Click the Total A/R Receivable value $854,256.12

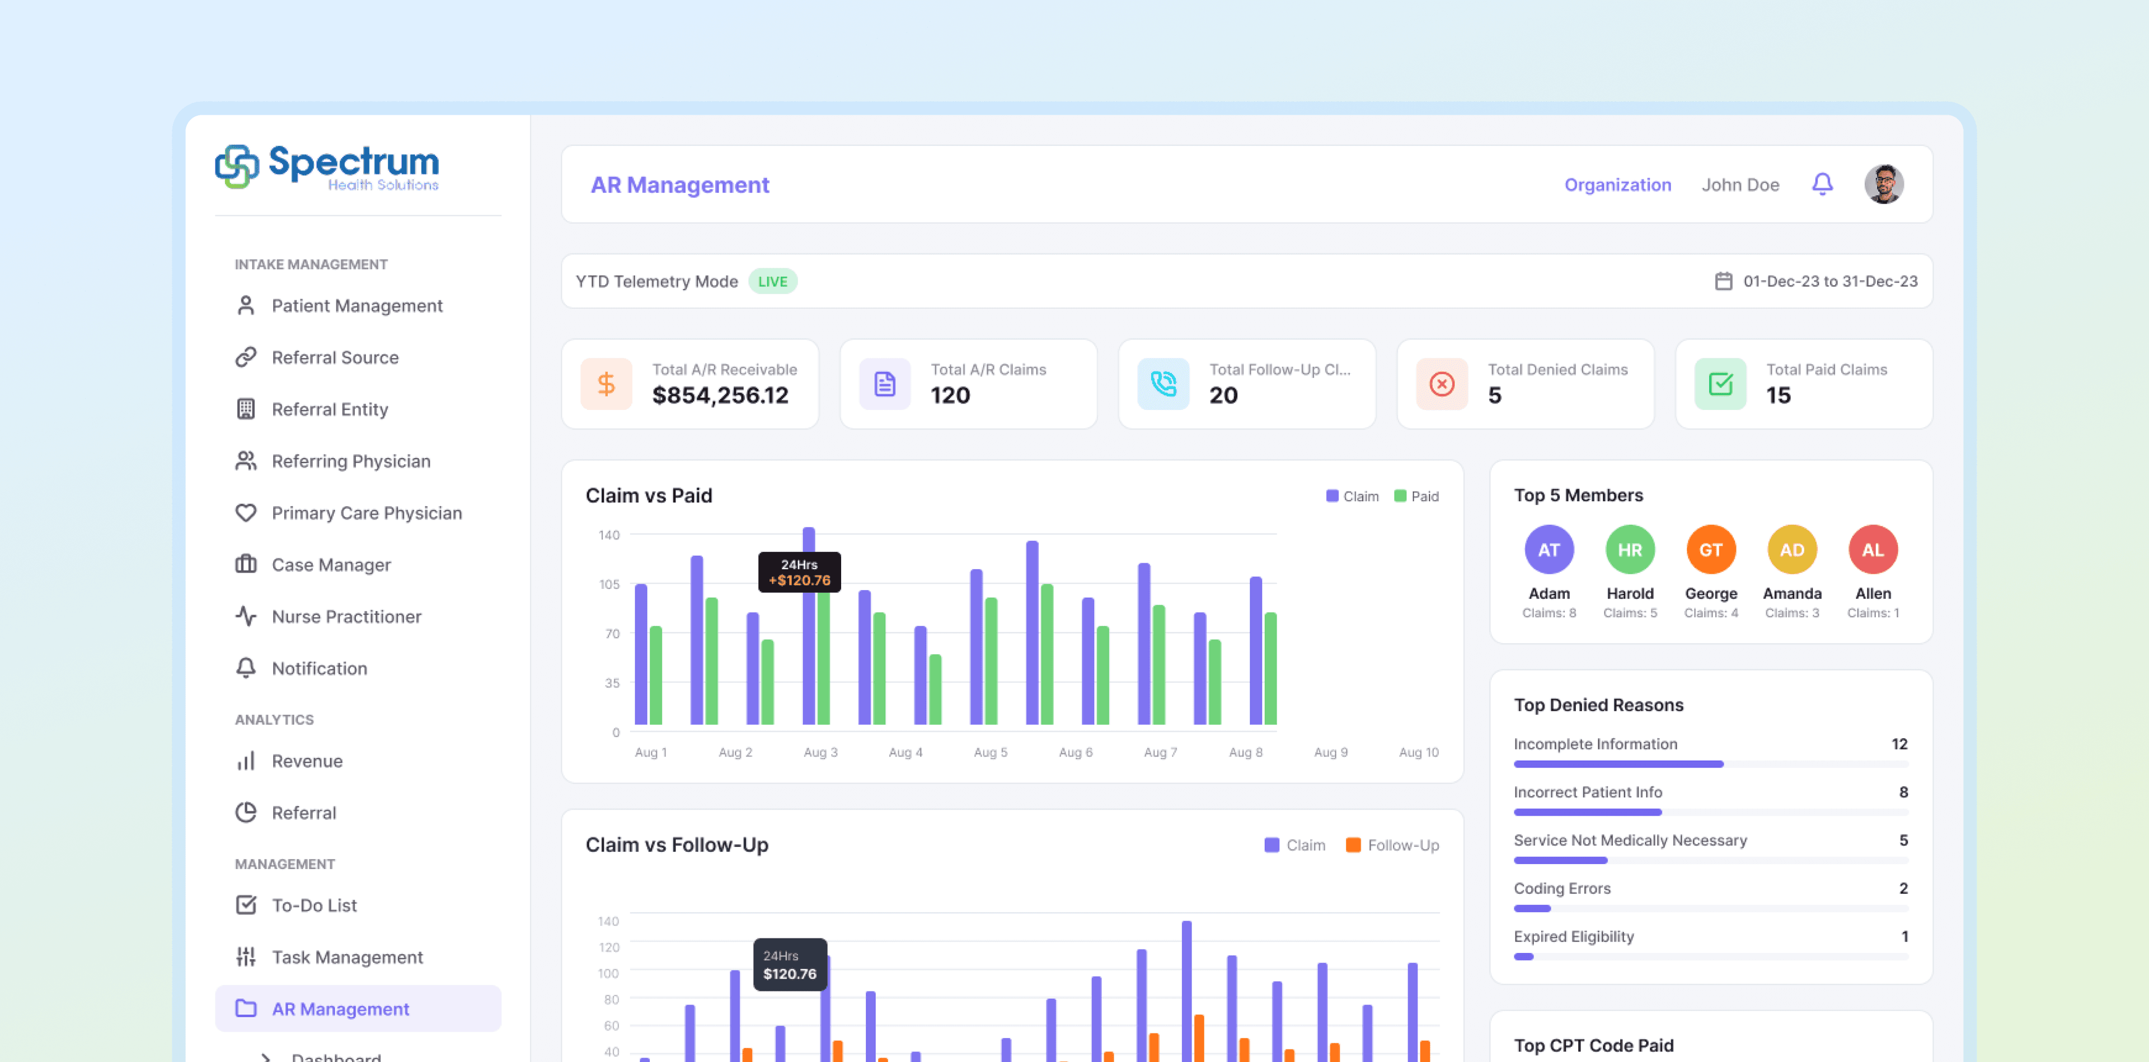click(x=720, y=395)
